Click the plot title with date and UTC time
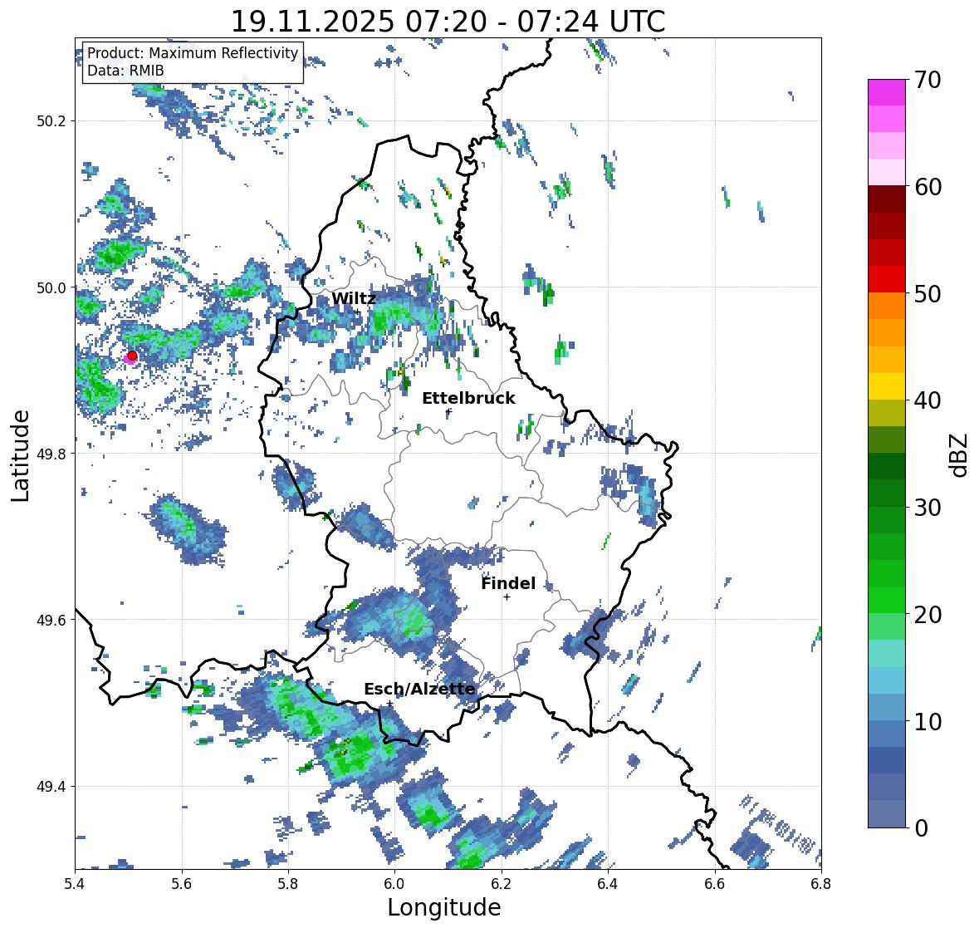 click(448, 22)
